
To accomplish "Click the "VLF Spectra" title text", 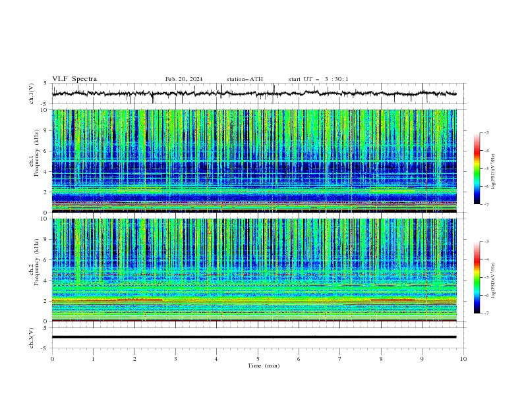I will (x=74, y=79).
